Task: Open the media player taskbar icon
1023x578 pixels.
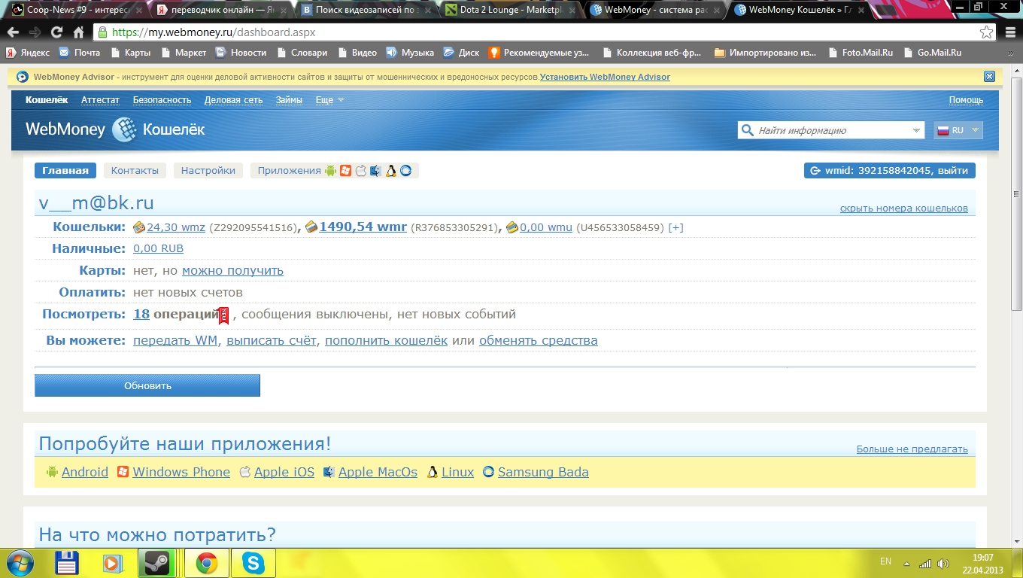Action: [112, 563]
